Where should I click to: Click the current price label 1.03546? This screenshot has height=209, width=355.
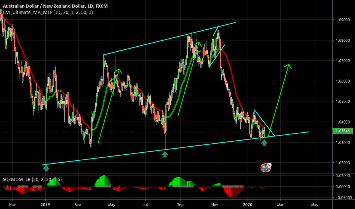click(342, 131)
